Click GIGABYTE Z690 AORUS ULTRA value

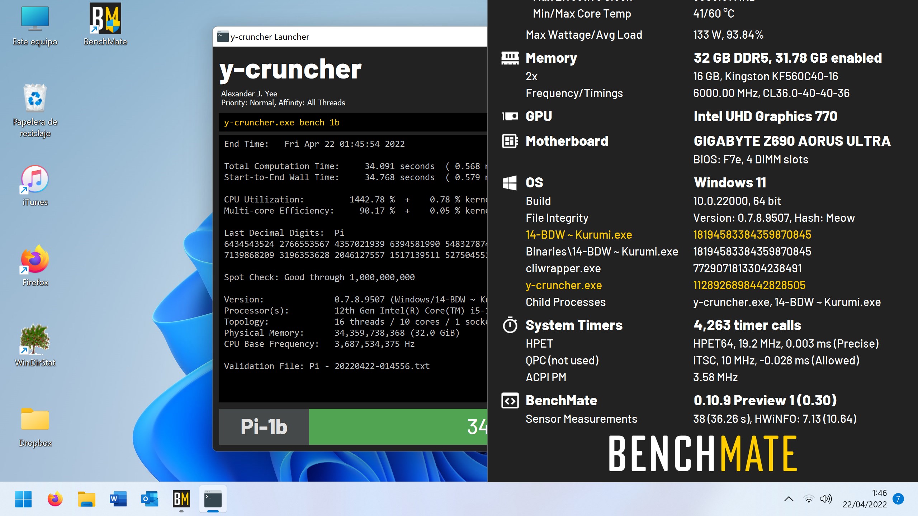point(792,141)
